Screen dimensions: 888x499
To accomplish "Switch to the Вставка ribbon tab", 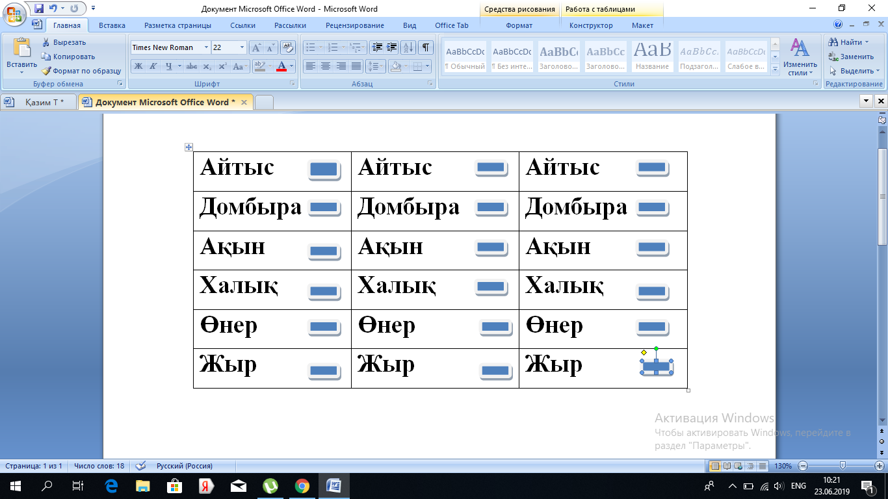I will coord(112,25).
